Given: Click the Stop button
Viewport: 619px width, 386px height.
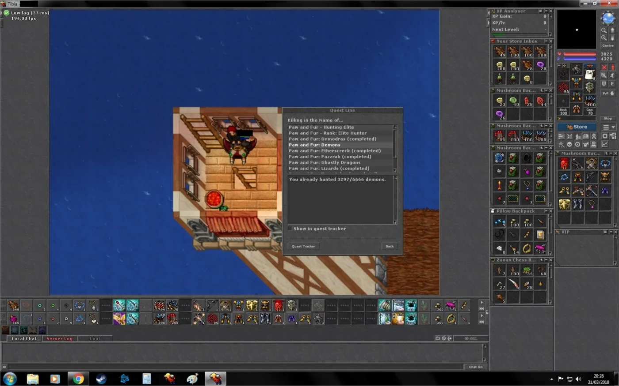Looking at the screenshot, I should 608,119.
